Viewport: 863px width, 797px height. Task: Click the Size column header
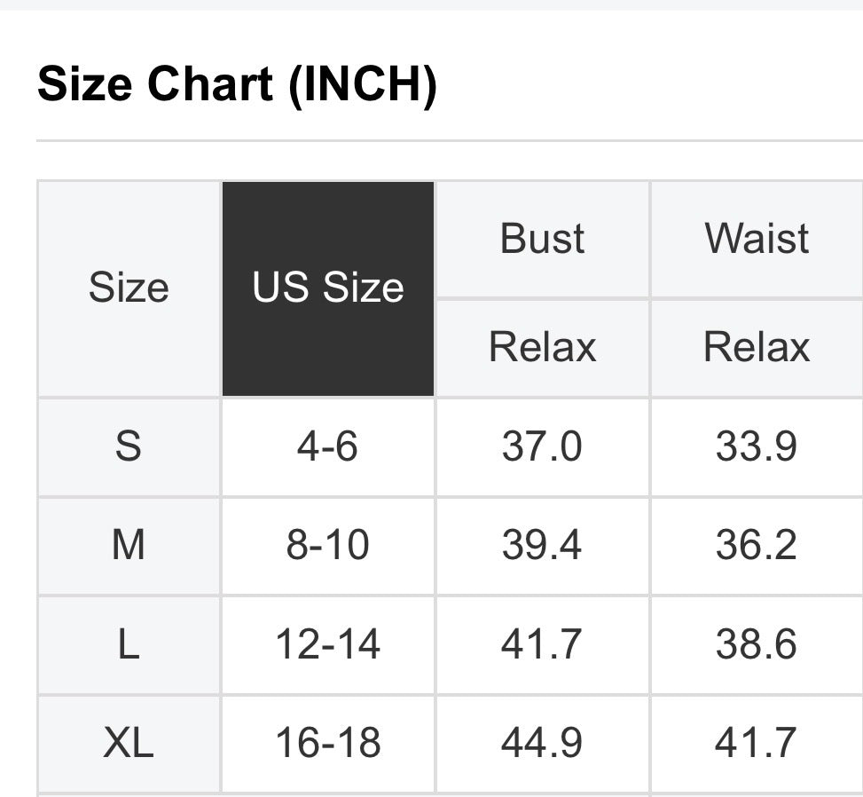click(129, 288)
